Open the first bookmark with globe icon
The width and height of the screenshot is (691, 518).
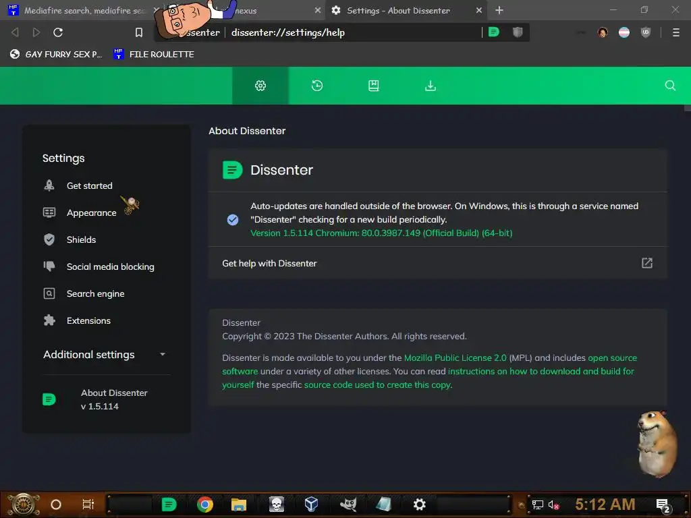click(x=55, y=54)
